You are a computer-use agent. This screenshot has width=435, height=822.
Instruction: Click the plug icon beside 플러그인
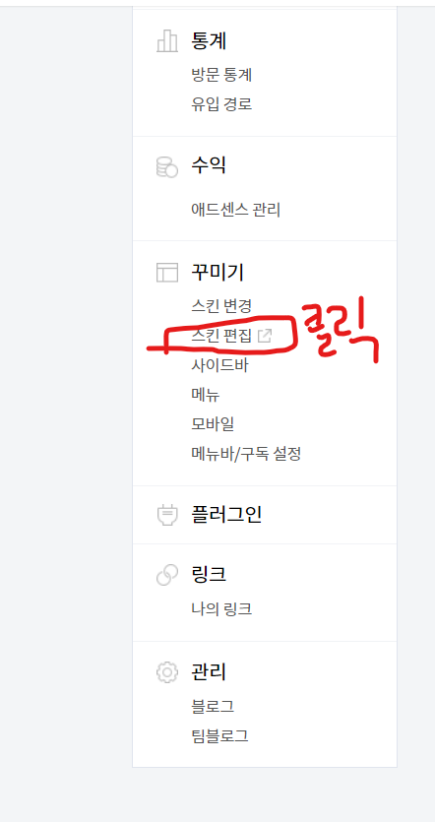[167, 515]
